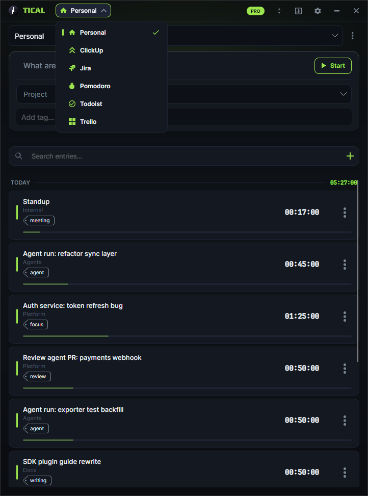Click the meeting tag
This screenshot has width=368, height=496.
[39, 221]
